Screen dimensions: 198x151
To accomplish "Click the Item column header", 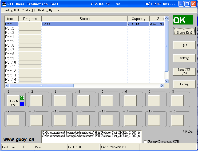I will click(12, 19).
